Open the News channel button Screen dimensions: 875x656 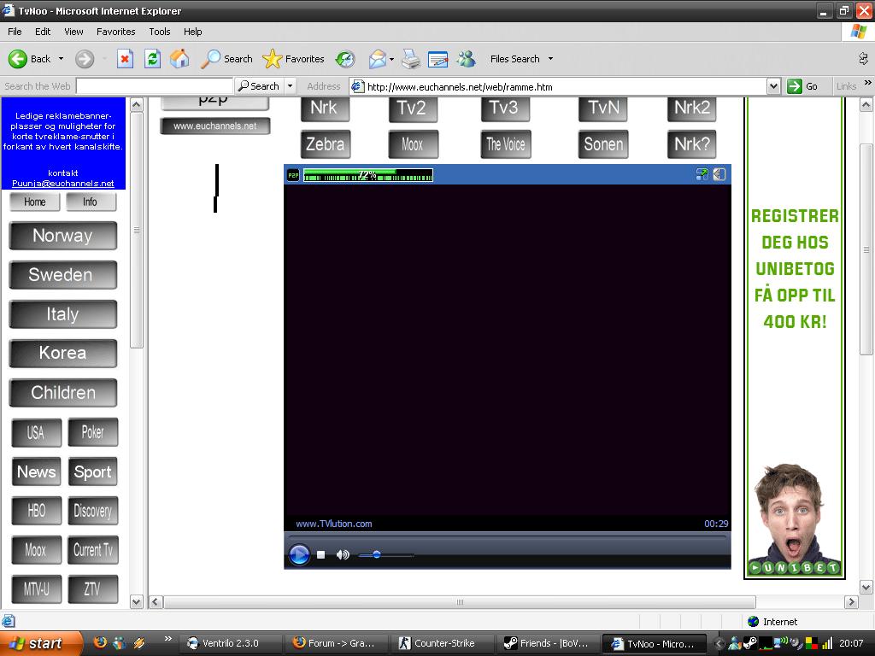pyautogui.click(x=36, y=471)
